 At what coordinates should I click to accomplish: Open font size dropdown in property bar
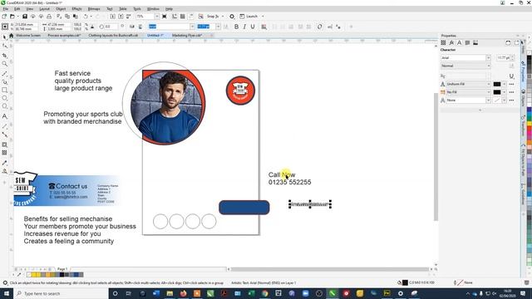coord(218,27)
